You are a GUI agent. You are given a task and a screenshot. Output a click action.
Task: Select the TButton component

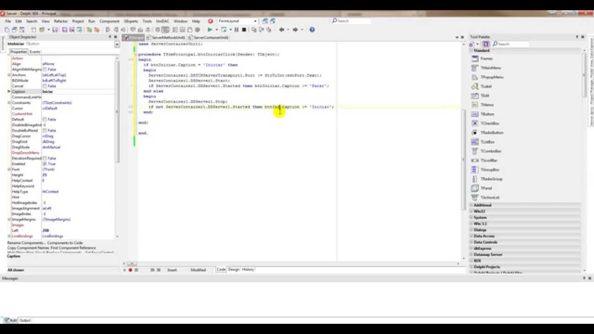pos(483,114)
